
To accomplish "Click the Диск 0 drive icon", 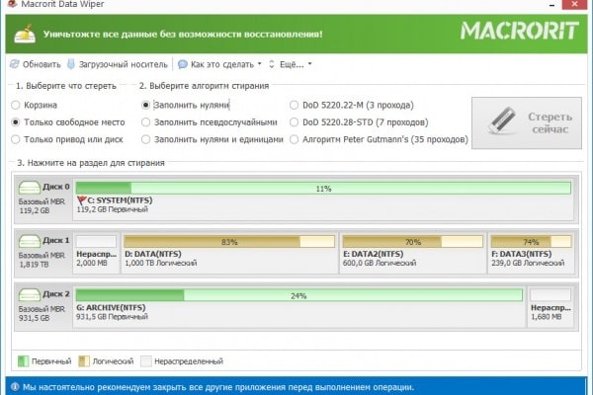I will click(29, 188).
